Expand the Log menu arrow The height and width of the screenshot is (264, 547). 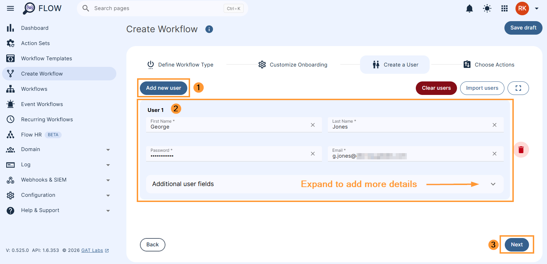click(108, 165)
